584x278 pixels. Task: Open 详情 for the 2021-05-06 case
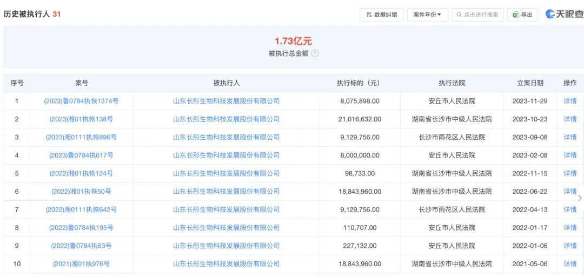(570, 264)
